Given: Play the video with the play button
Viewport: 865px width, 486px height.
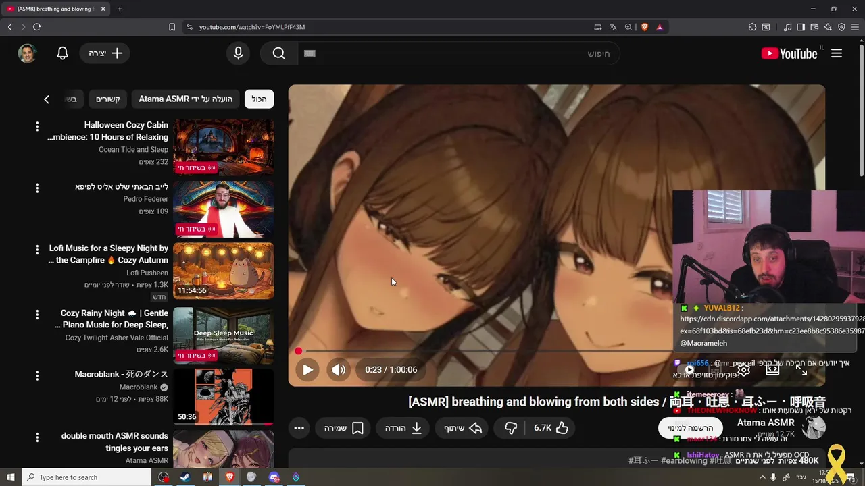Looking at the screenshot, I should [x=307, y=369].
